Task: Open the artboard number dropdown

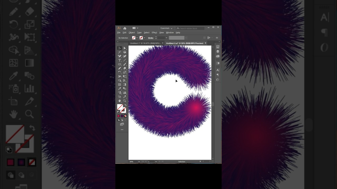Action: (156, 162)
